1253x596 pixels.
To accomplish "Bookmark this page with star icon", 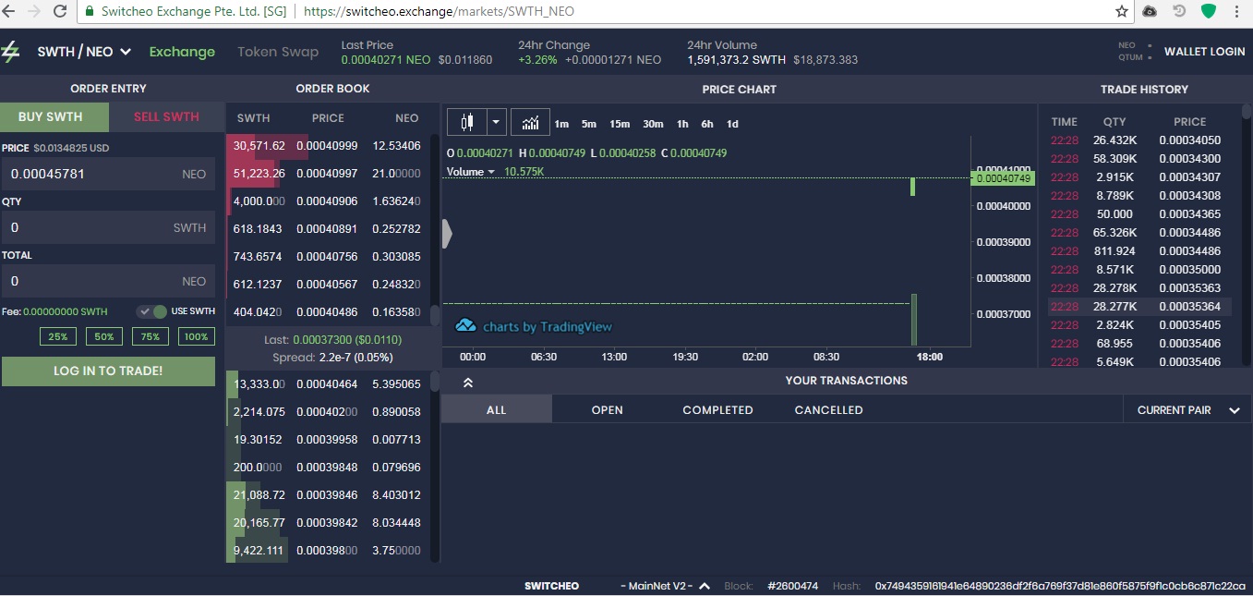I will [x=1122, y=12].
